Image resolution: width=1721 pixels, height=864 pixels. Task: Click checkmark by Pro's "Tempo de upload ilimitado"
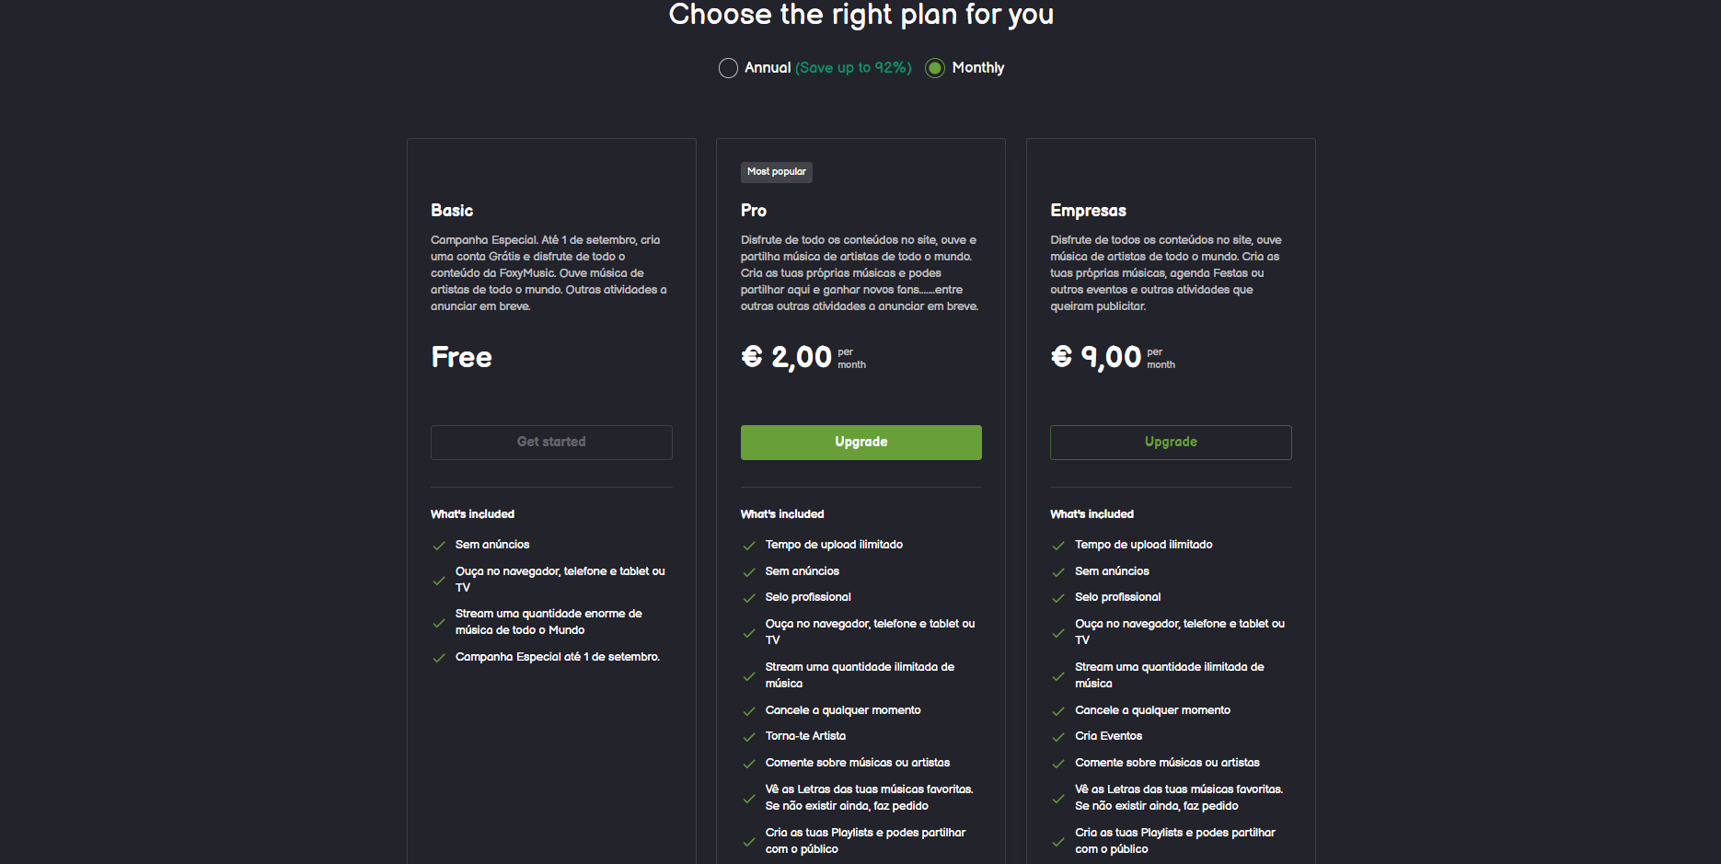pyautogui.click(x=749, y=546)
